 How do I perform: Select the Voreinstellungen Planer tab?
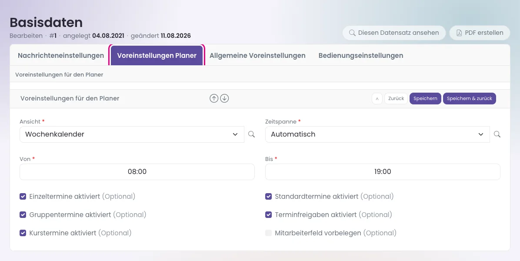tap(157, 55)
